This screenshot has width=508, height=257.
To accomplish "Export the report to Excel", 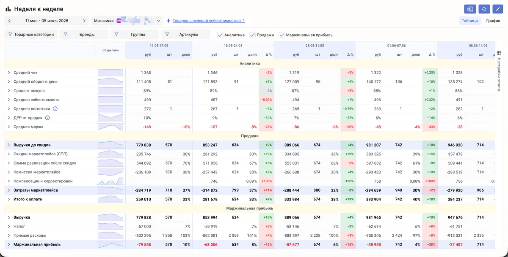I will coord(470,9).
